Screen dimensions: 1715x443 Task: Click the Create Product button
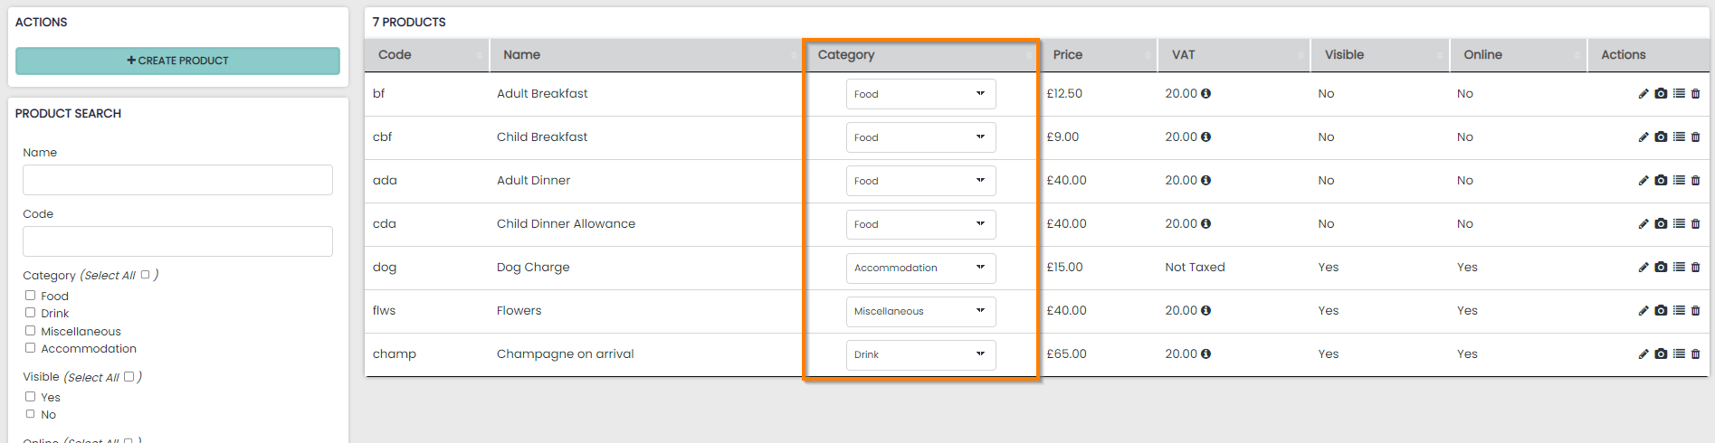pyautogui.click(x=177, y=61)
